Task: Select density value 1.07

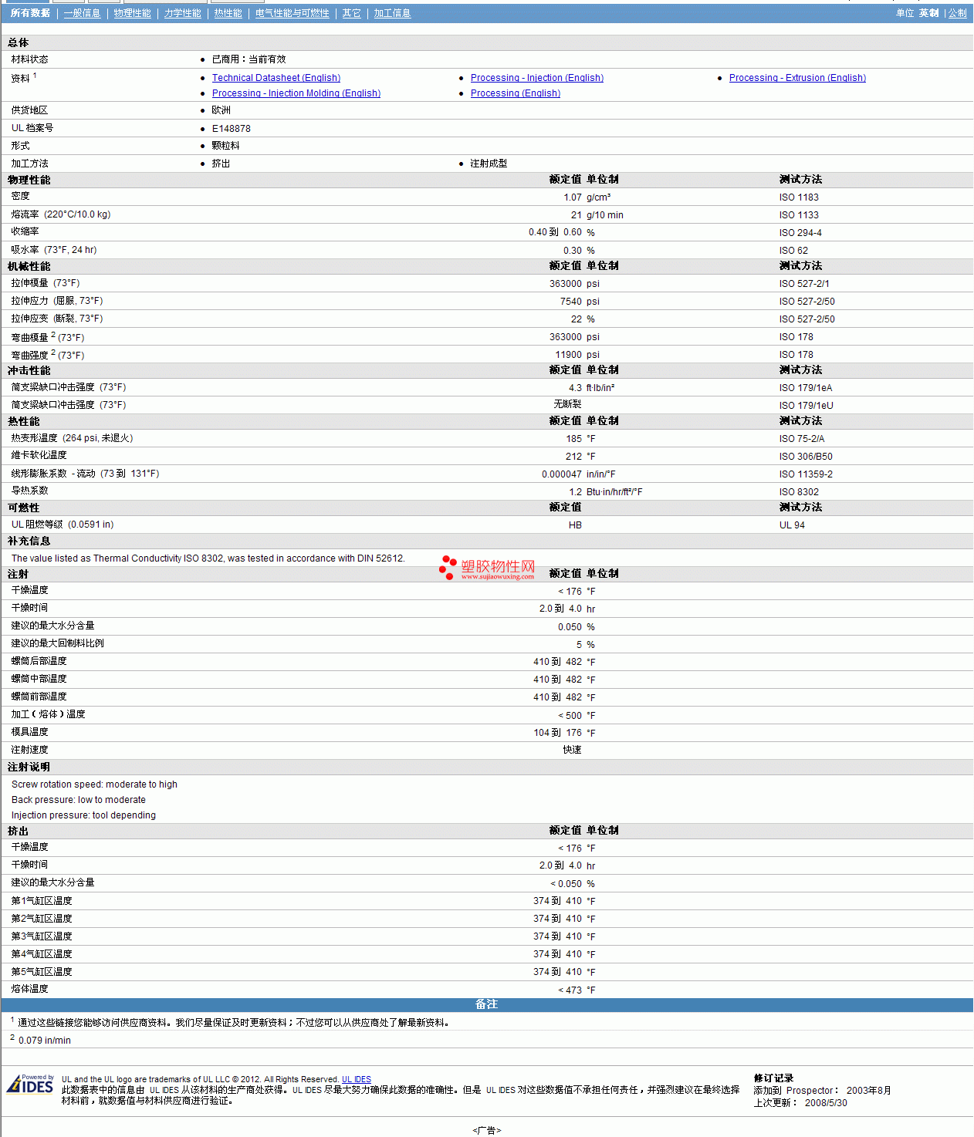Action: click(x=573, y=197)
